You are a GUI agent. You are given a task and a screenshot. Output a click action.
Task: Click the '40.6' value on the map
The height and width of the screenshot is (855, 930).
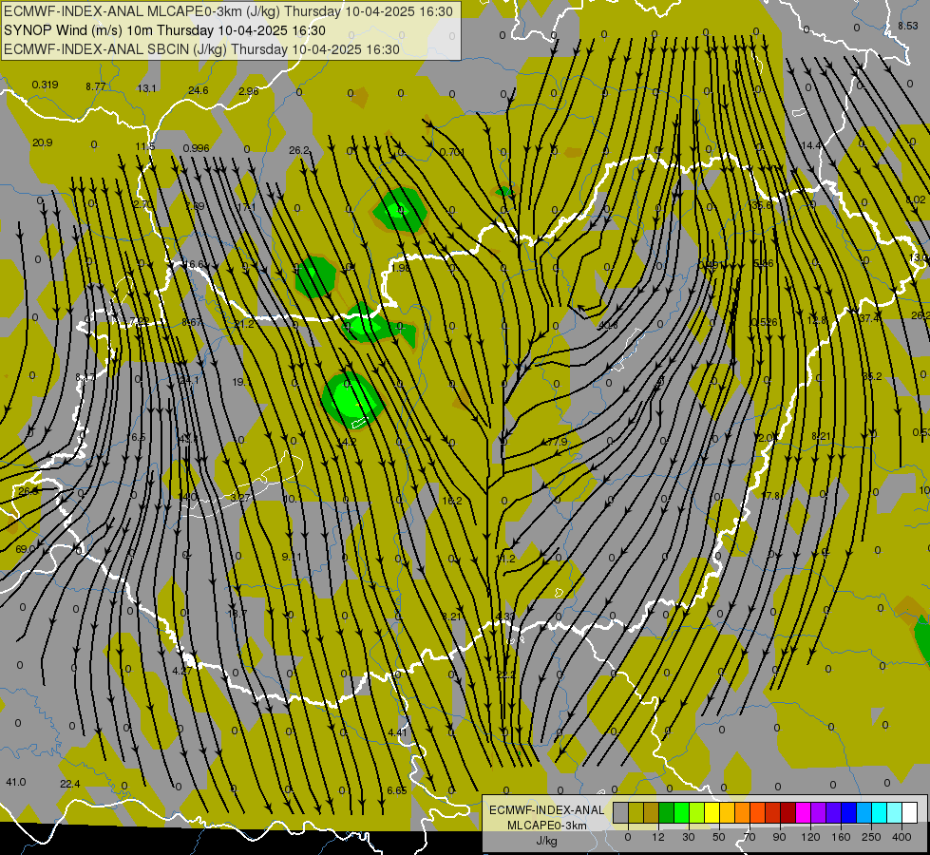coord(608,325)
